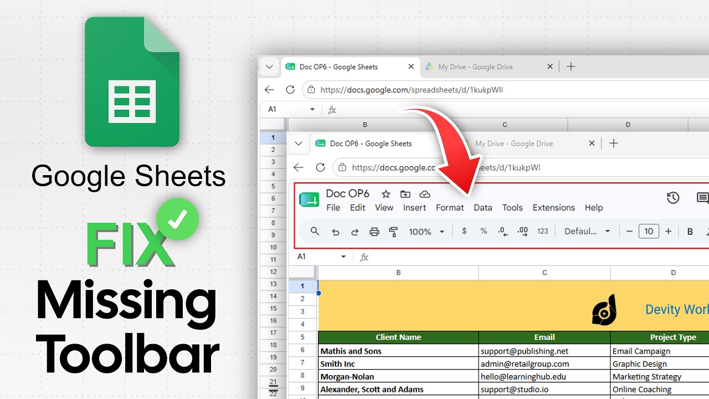This screenshot has width=709, height=399.
Task: Click the move-to-folder icon next to the title
Action: (405, 194)
